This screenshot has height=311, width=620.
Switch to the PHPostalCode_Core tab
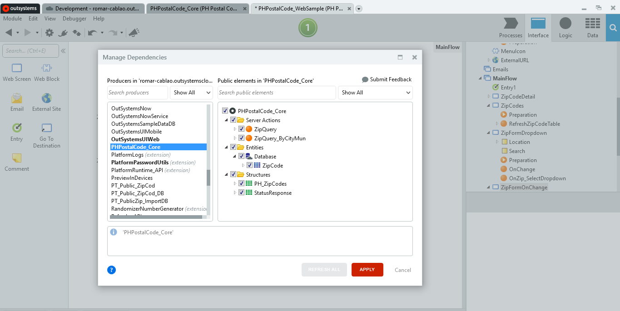(x=198, y=9)
